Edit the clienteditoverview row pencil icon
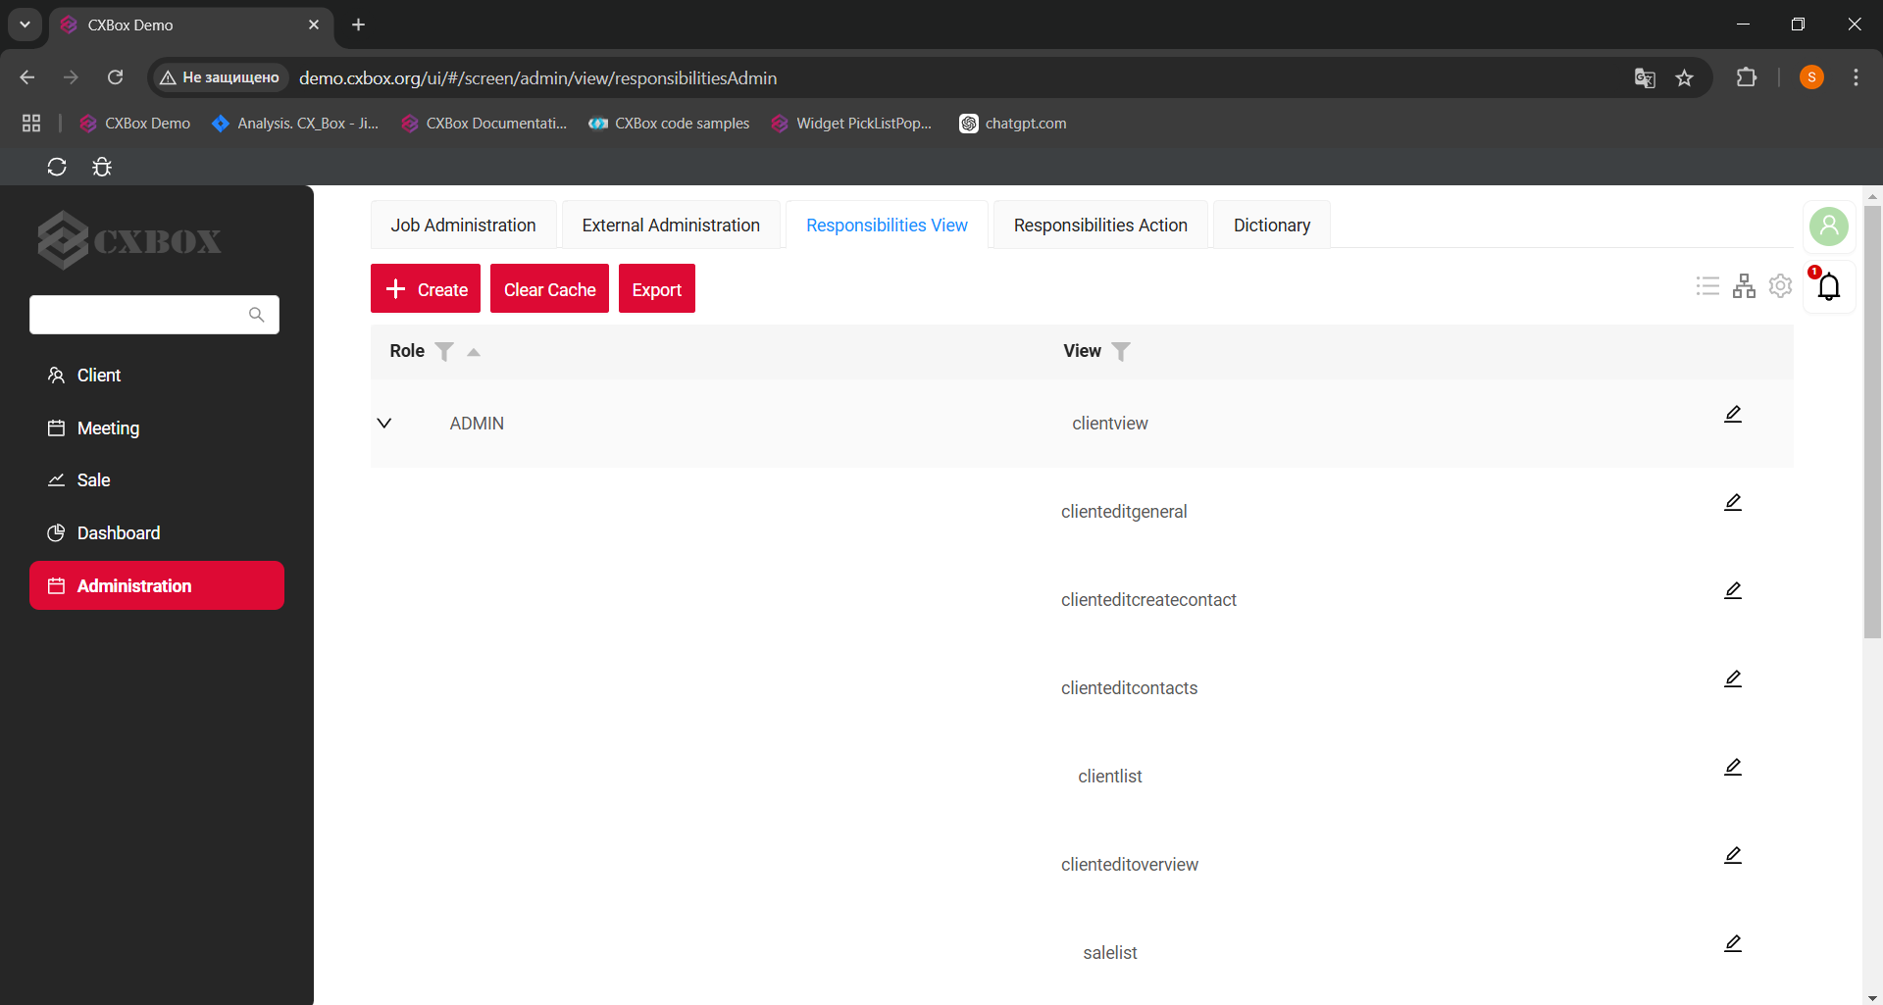Screen dimensions: 1883x1005 pos(1733,855)
